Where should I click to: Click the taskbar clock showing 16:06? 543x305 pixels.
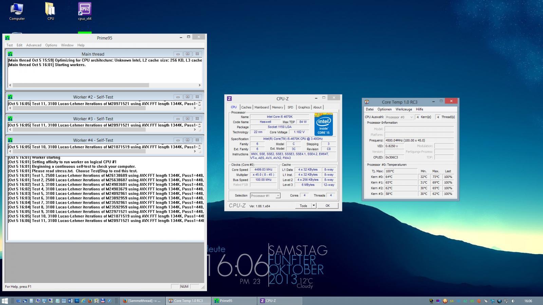click(528, 301)
